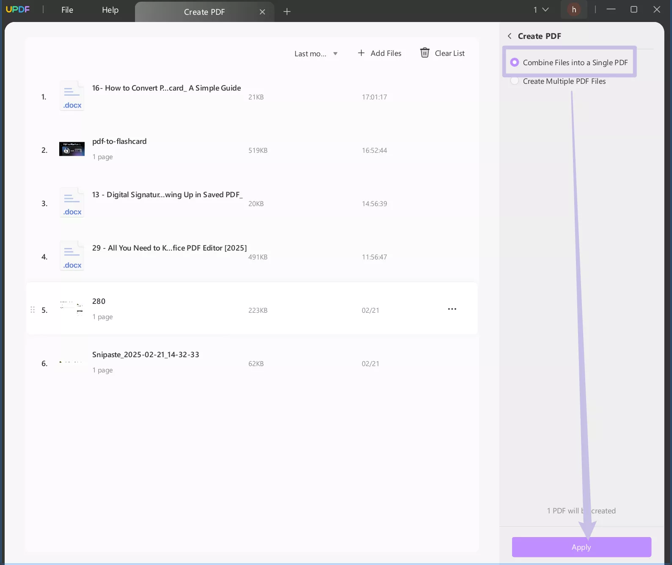
Task: Click the 14:56:39 timestamp
Action: pos(375,204)
